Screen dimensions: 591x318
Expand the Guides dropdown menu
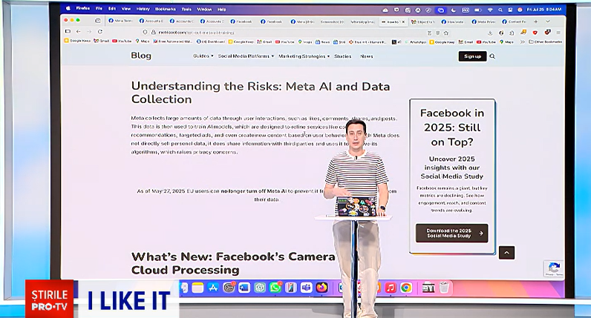coord(202,56)
